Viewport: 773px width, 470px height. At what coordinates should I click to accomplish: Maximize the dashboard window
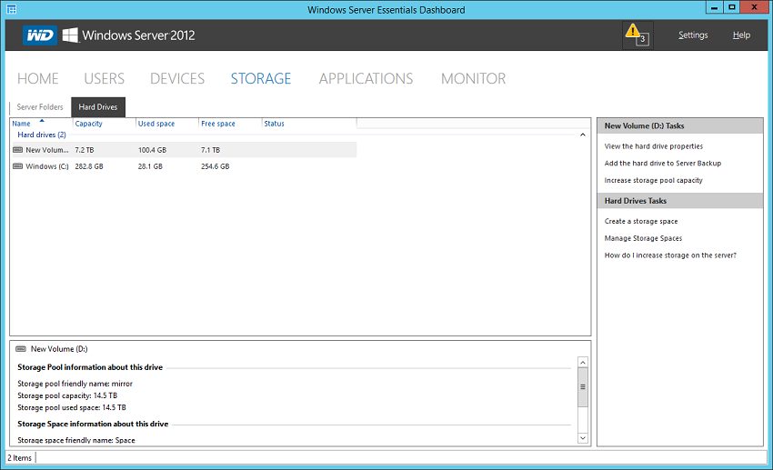(x=731, y=7)
